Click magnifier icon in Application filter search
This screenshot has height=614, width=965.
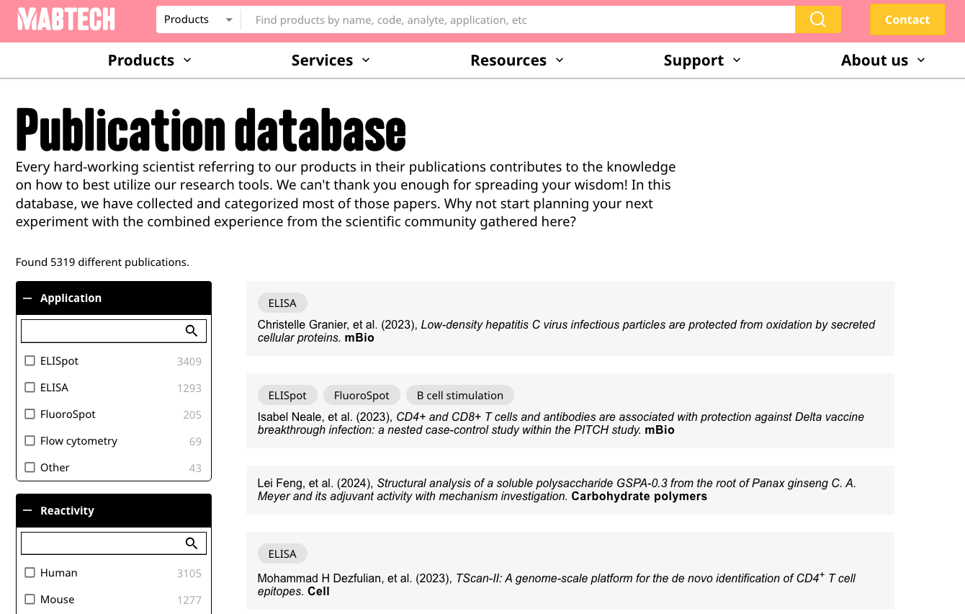click(192, 331)
